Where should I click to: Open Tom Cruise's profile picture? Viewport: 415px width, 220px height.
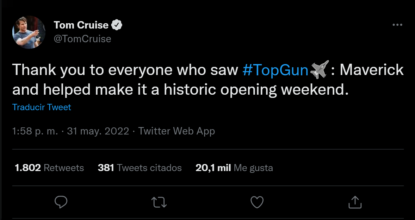point(29,32)
